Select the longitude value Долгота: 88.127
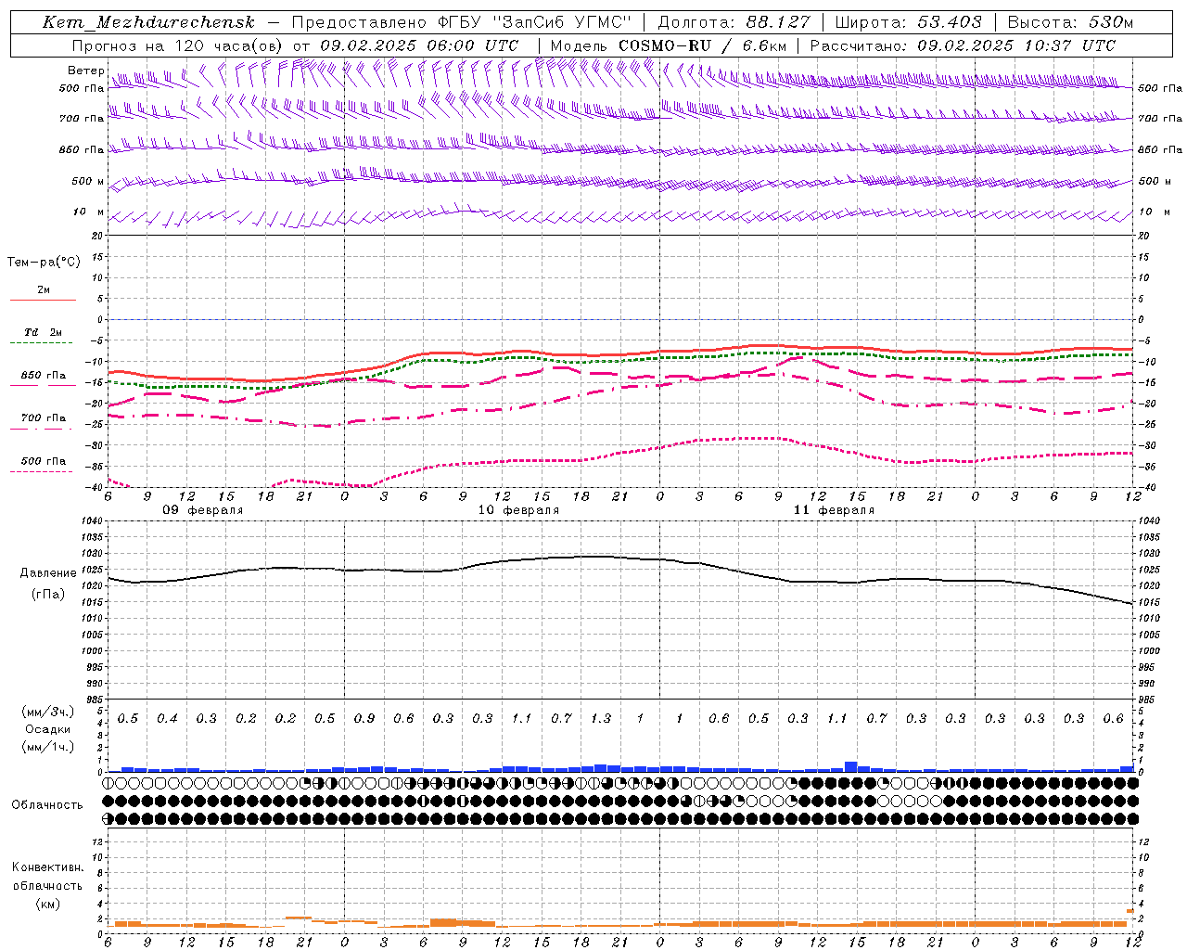Viewport: 1187px width, 950px height. tap(733, 22)
